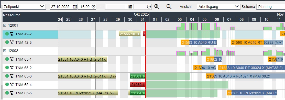Click the green status dot of TNM 65-4

click(7, 84)
